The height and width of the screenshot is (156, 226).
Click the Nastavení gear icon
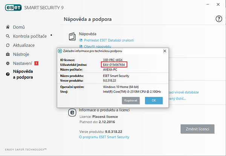click(8, 63)
